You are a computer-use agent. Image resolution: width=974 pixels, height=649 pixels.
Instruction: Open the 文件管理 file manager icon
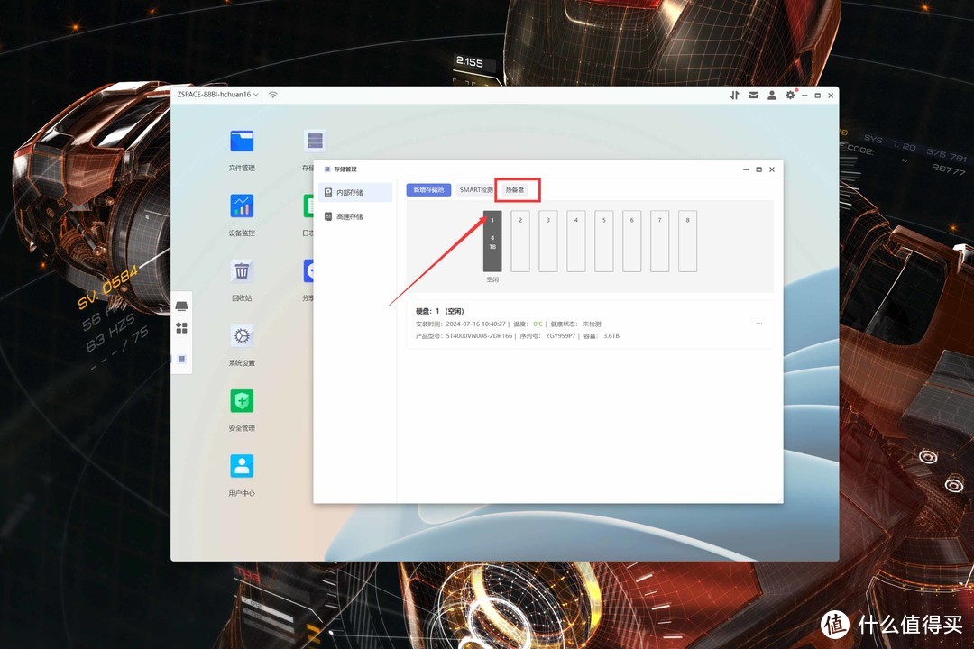tap(242, 142)
